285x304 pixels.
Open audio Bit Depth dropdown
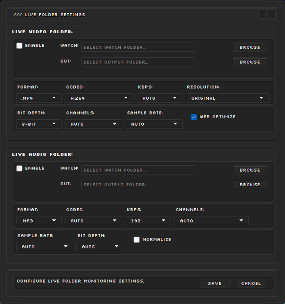[x=100, y=247]
